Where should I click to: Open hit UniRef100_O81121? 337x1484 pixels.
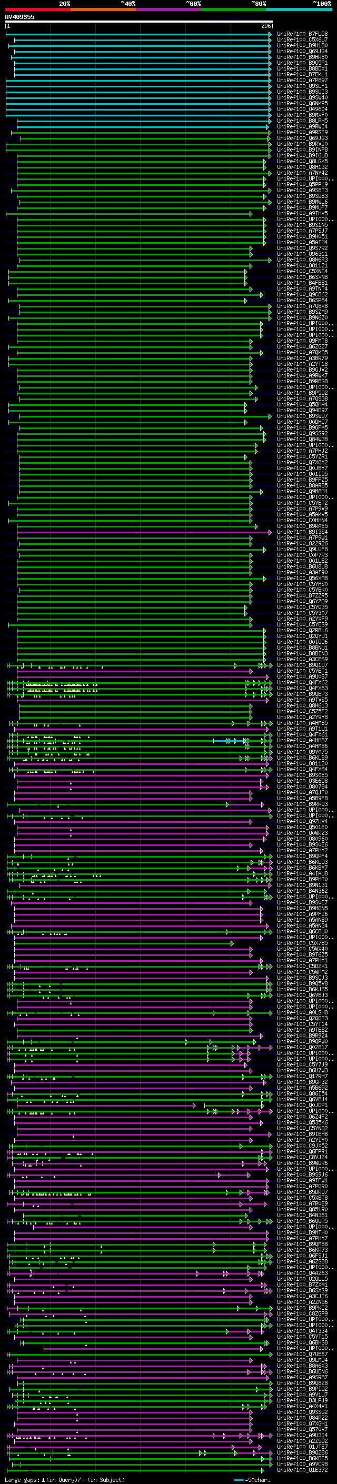(x=302, y=265)
